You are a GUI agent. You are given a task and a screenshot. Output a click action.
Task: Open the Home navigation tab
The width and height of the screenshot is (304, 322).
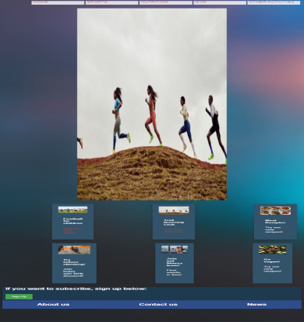click(x=58, y=2)
